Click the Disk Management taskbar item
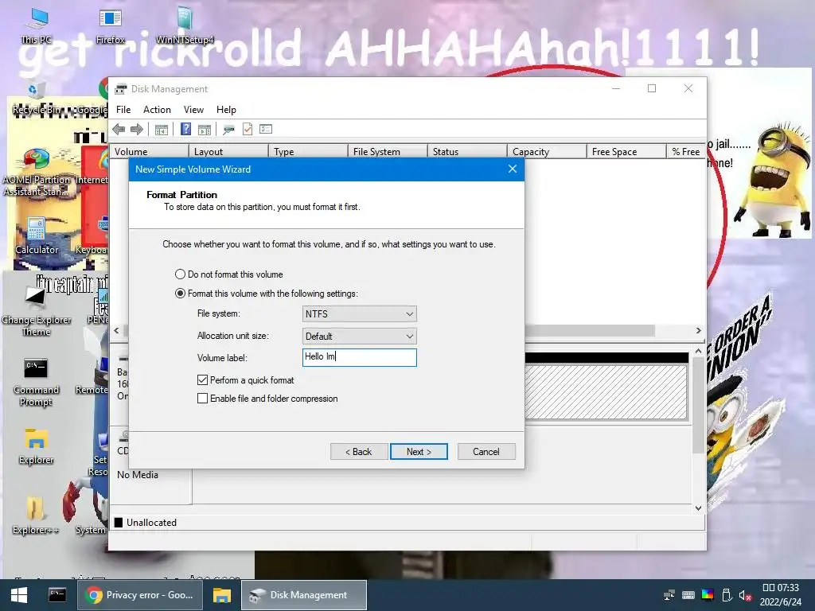Viewport: 815px width, 611px height. tap(304, 595)
